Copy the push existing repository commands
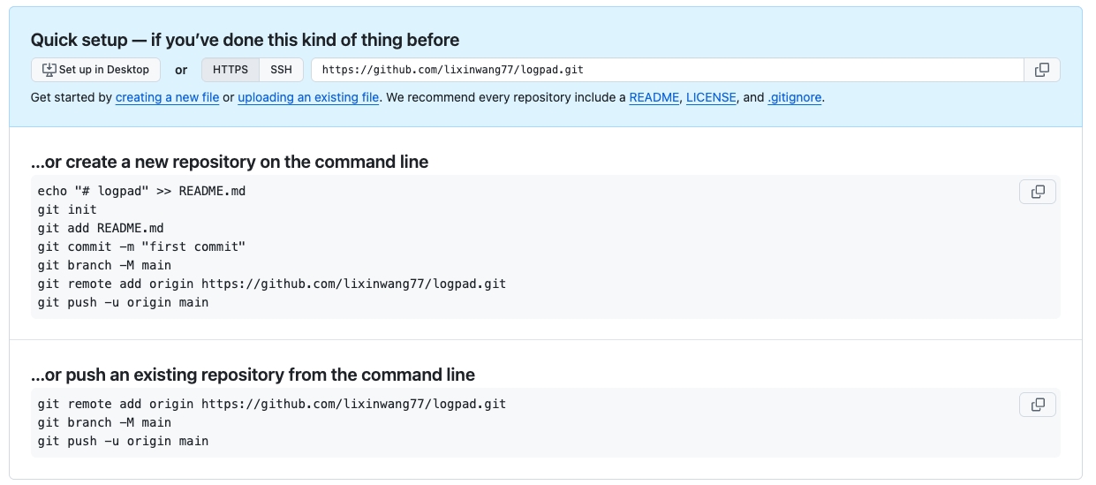 tap(1038, 405)
